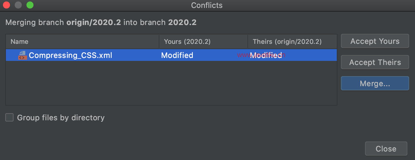Close the dialog with the red window button

tap(6, 5)
